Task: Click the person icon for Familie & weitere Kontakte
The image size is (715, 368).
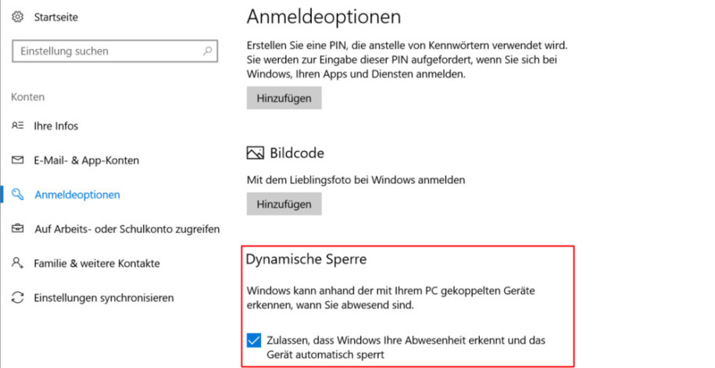Action: (x=17, y=263)
